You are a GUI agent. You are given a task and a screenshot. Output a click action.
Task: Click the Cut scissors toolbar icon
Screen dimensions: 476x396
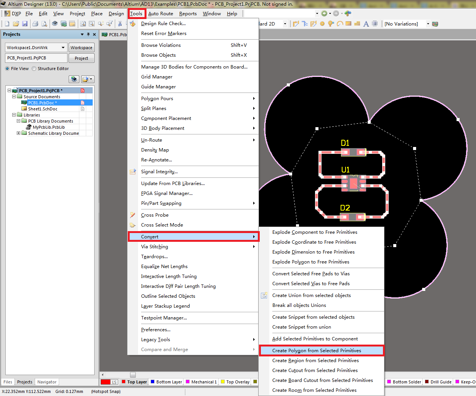click(120, 24)
